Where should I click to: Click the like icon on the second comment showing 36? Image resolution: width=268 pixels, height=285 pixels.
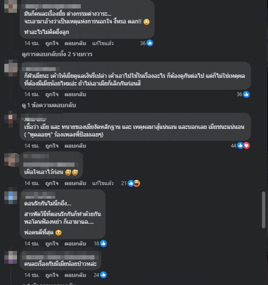pos(246,94)
